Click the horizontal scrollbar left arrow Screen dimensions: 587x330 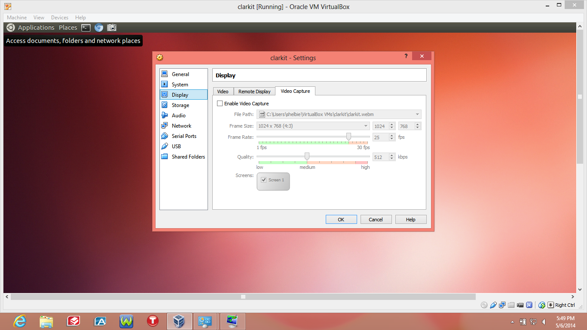click(x=7, y=296)
